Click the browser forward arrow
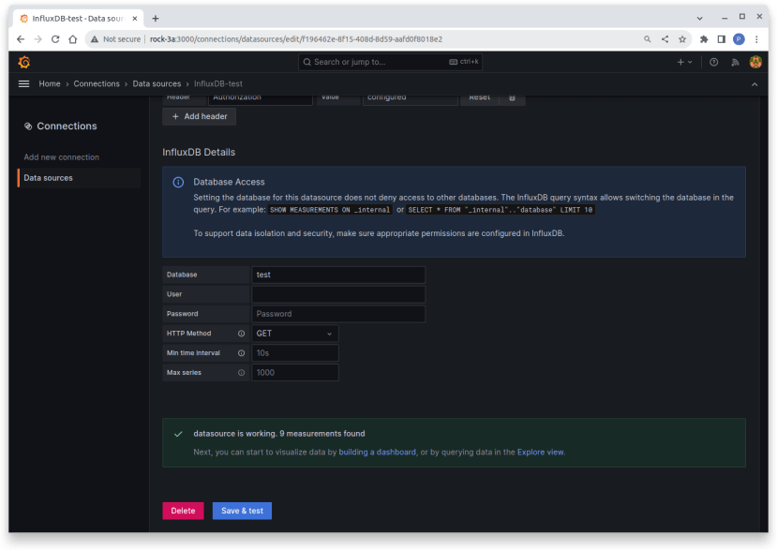777x550 pixels. (38, 39)
